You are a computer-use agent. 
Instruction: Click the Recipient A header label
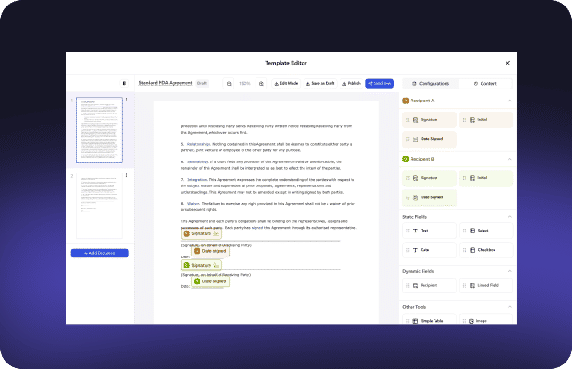tap(422, 101)
